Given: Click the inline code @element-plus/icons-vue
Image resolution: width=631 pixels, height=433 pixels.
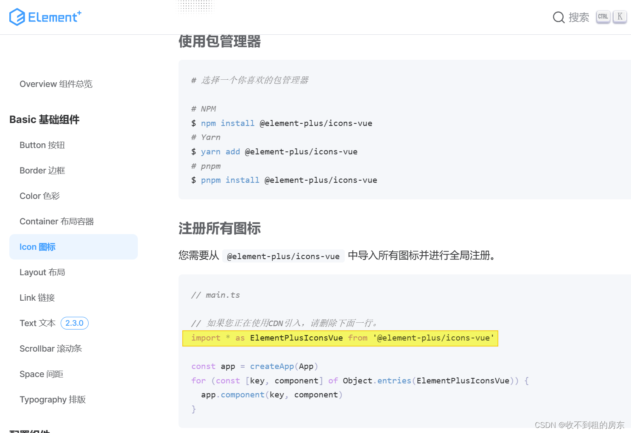Looking at the screenshot, I should click(283, 256).
